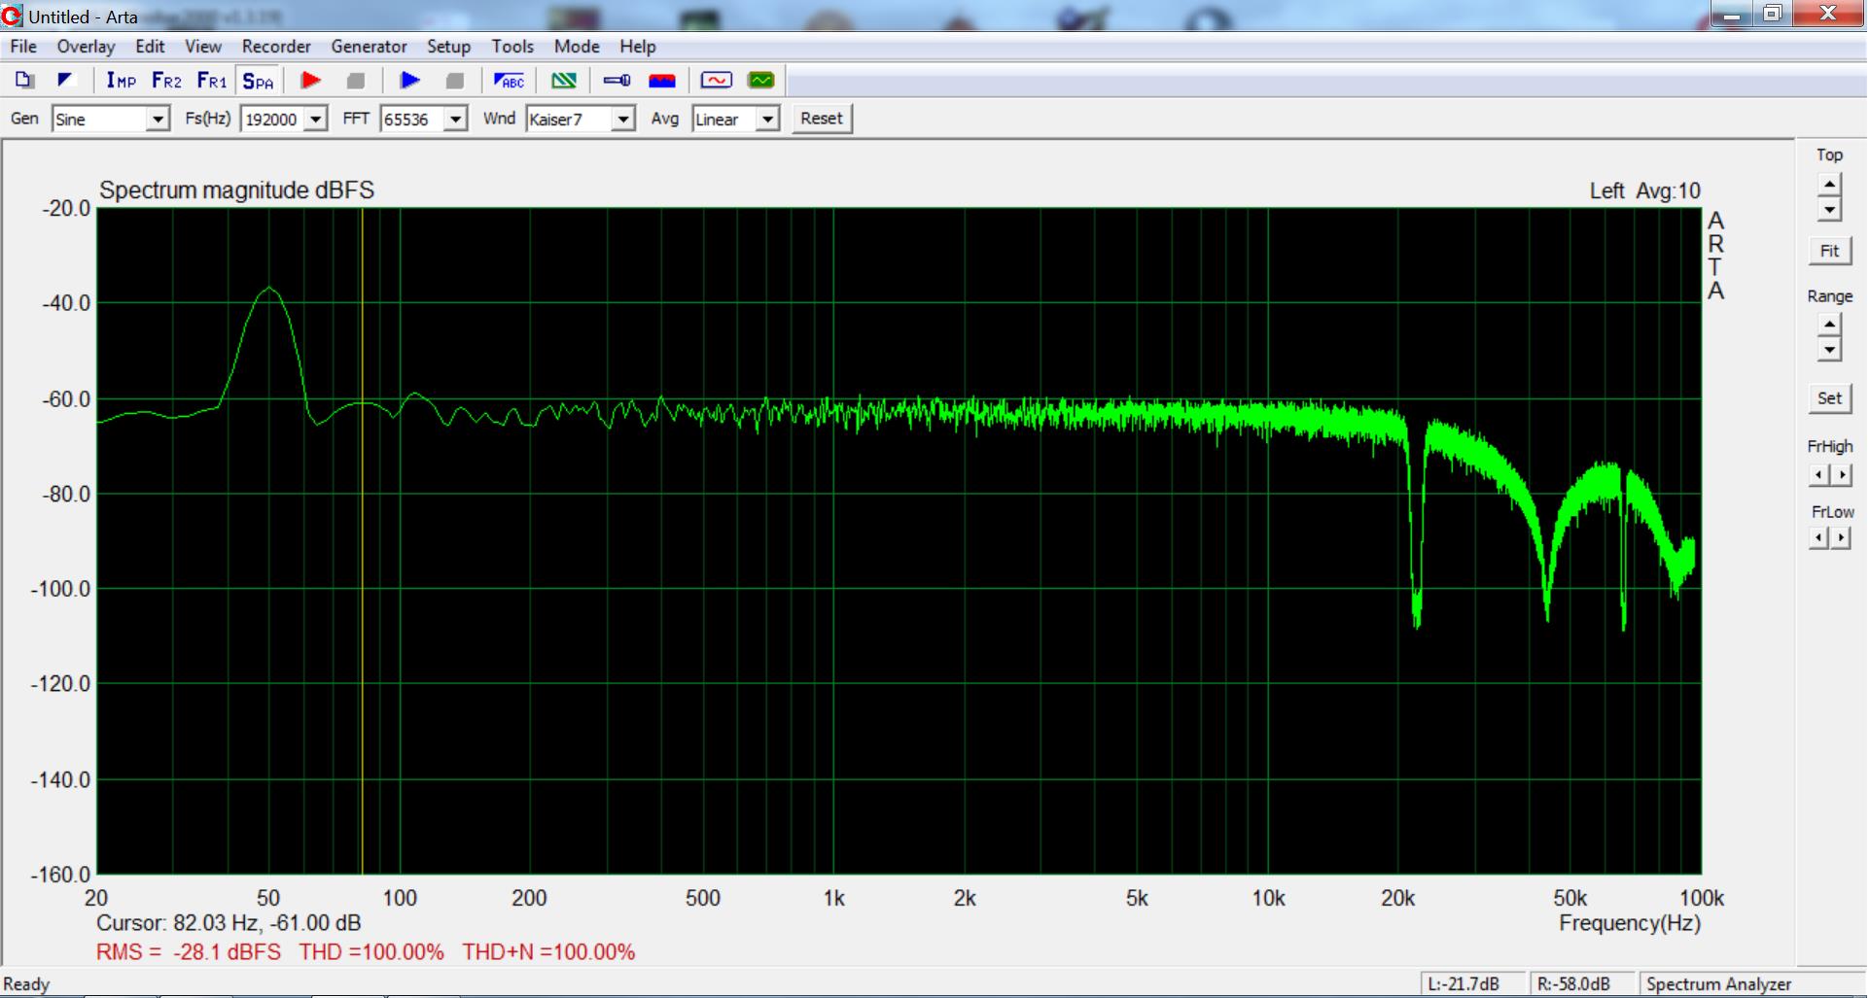Open the Overlay menu
This screenshot has height=998, width=1870.
[x=86, y=47]
